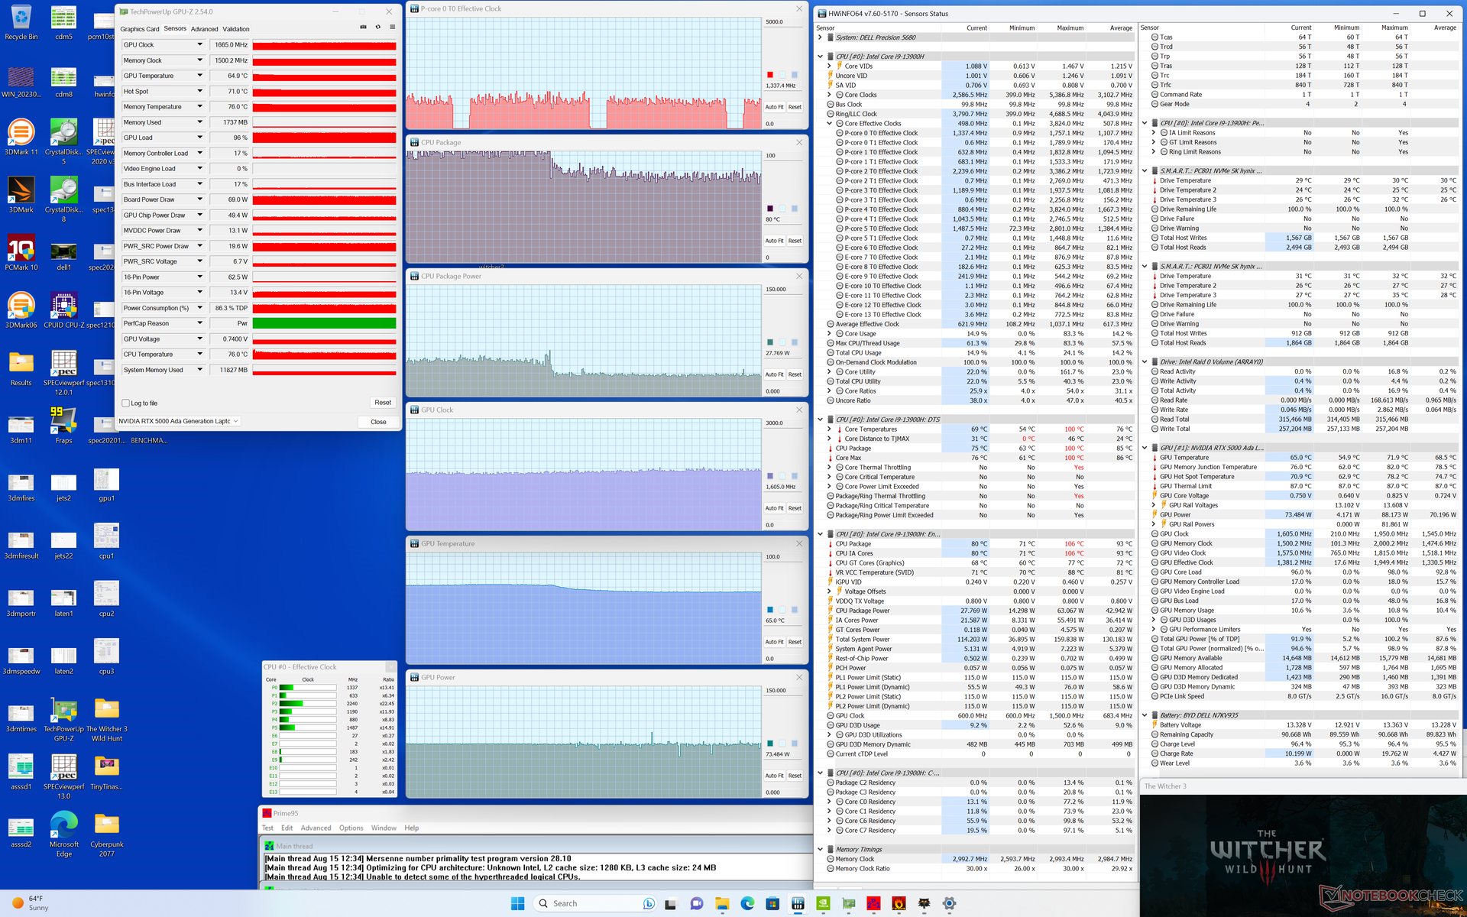
Task: Enable Log to file checkbox
Action: pyautogui.click(x=126, y=403)
